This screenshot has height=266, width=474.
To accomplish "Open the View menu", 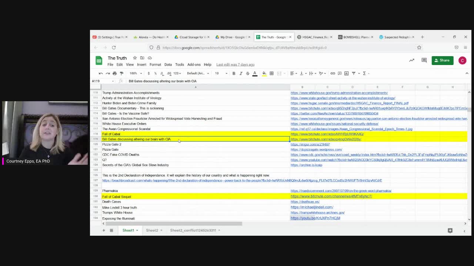I will pyautogui.click(x=130, y=65).
